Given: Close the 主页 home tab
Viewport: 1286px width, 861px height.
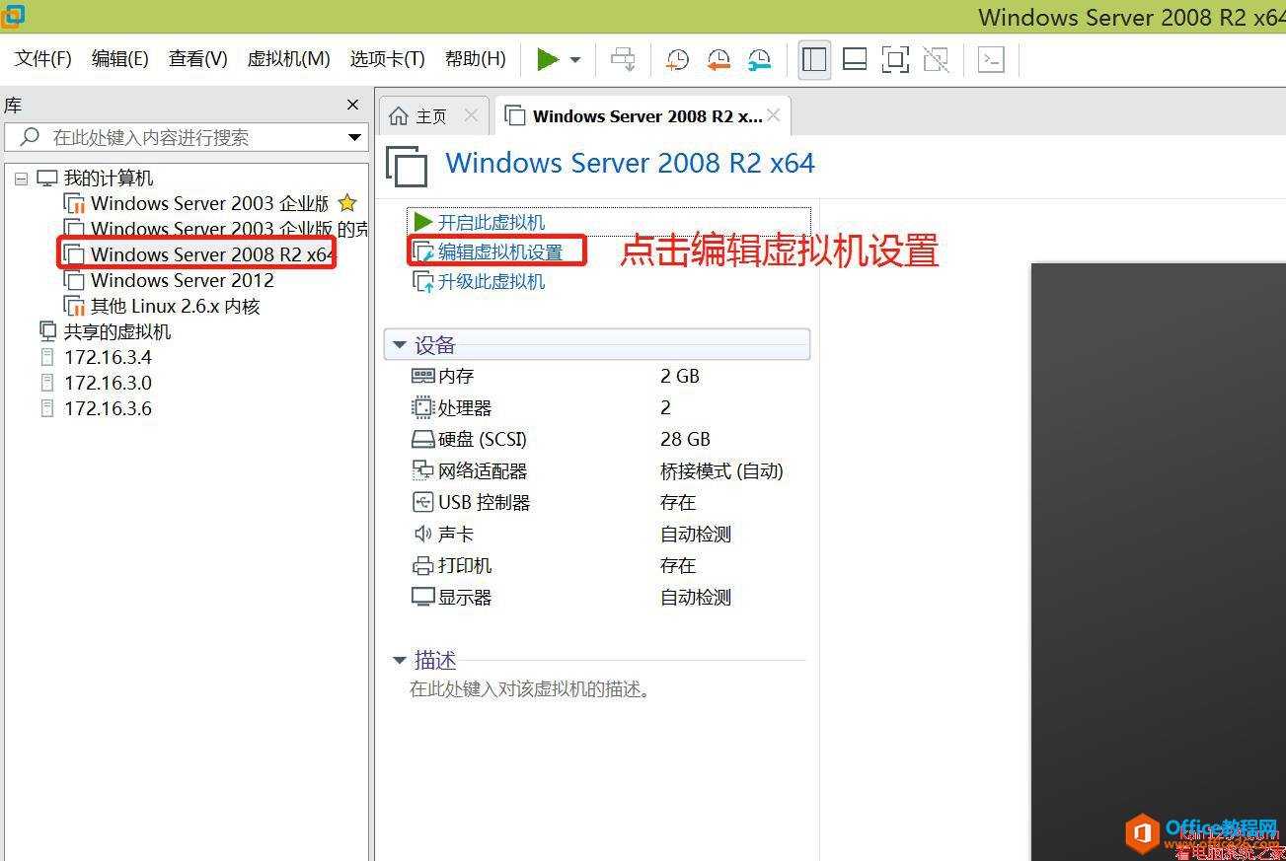Looking at the screenshot, I should 471,115.
